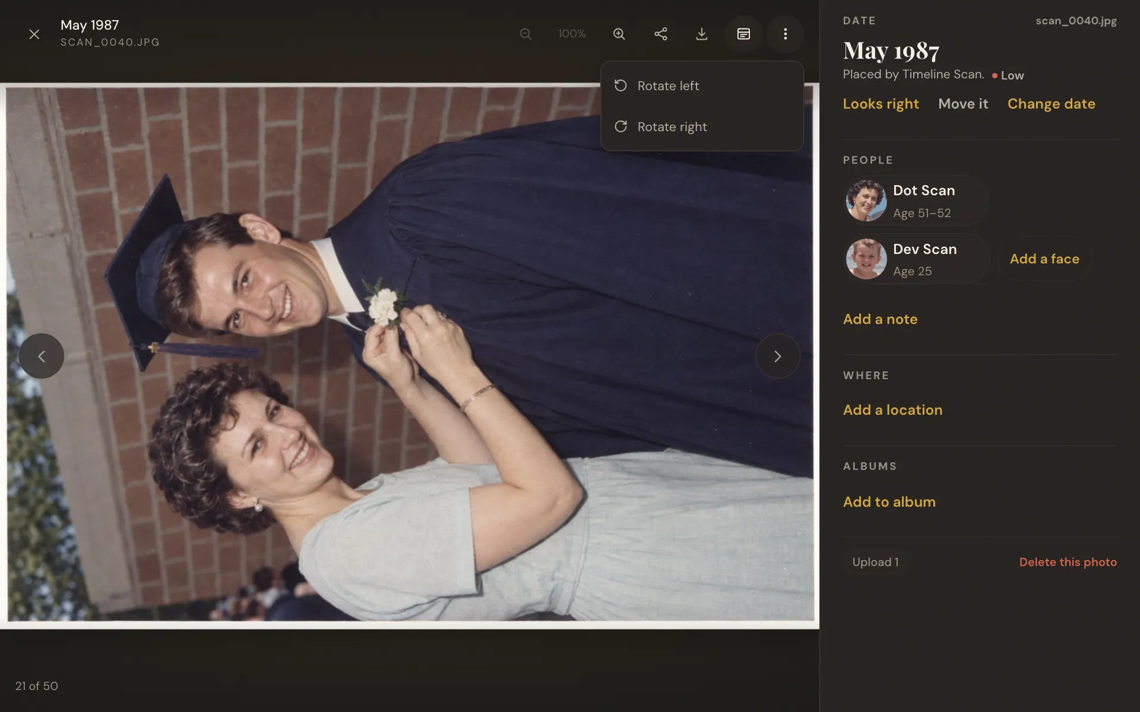Click the May 1987 heading in sidebar
Viewport: 1140px width, 712px height.
click(x=891, y=51)
